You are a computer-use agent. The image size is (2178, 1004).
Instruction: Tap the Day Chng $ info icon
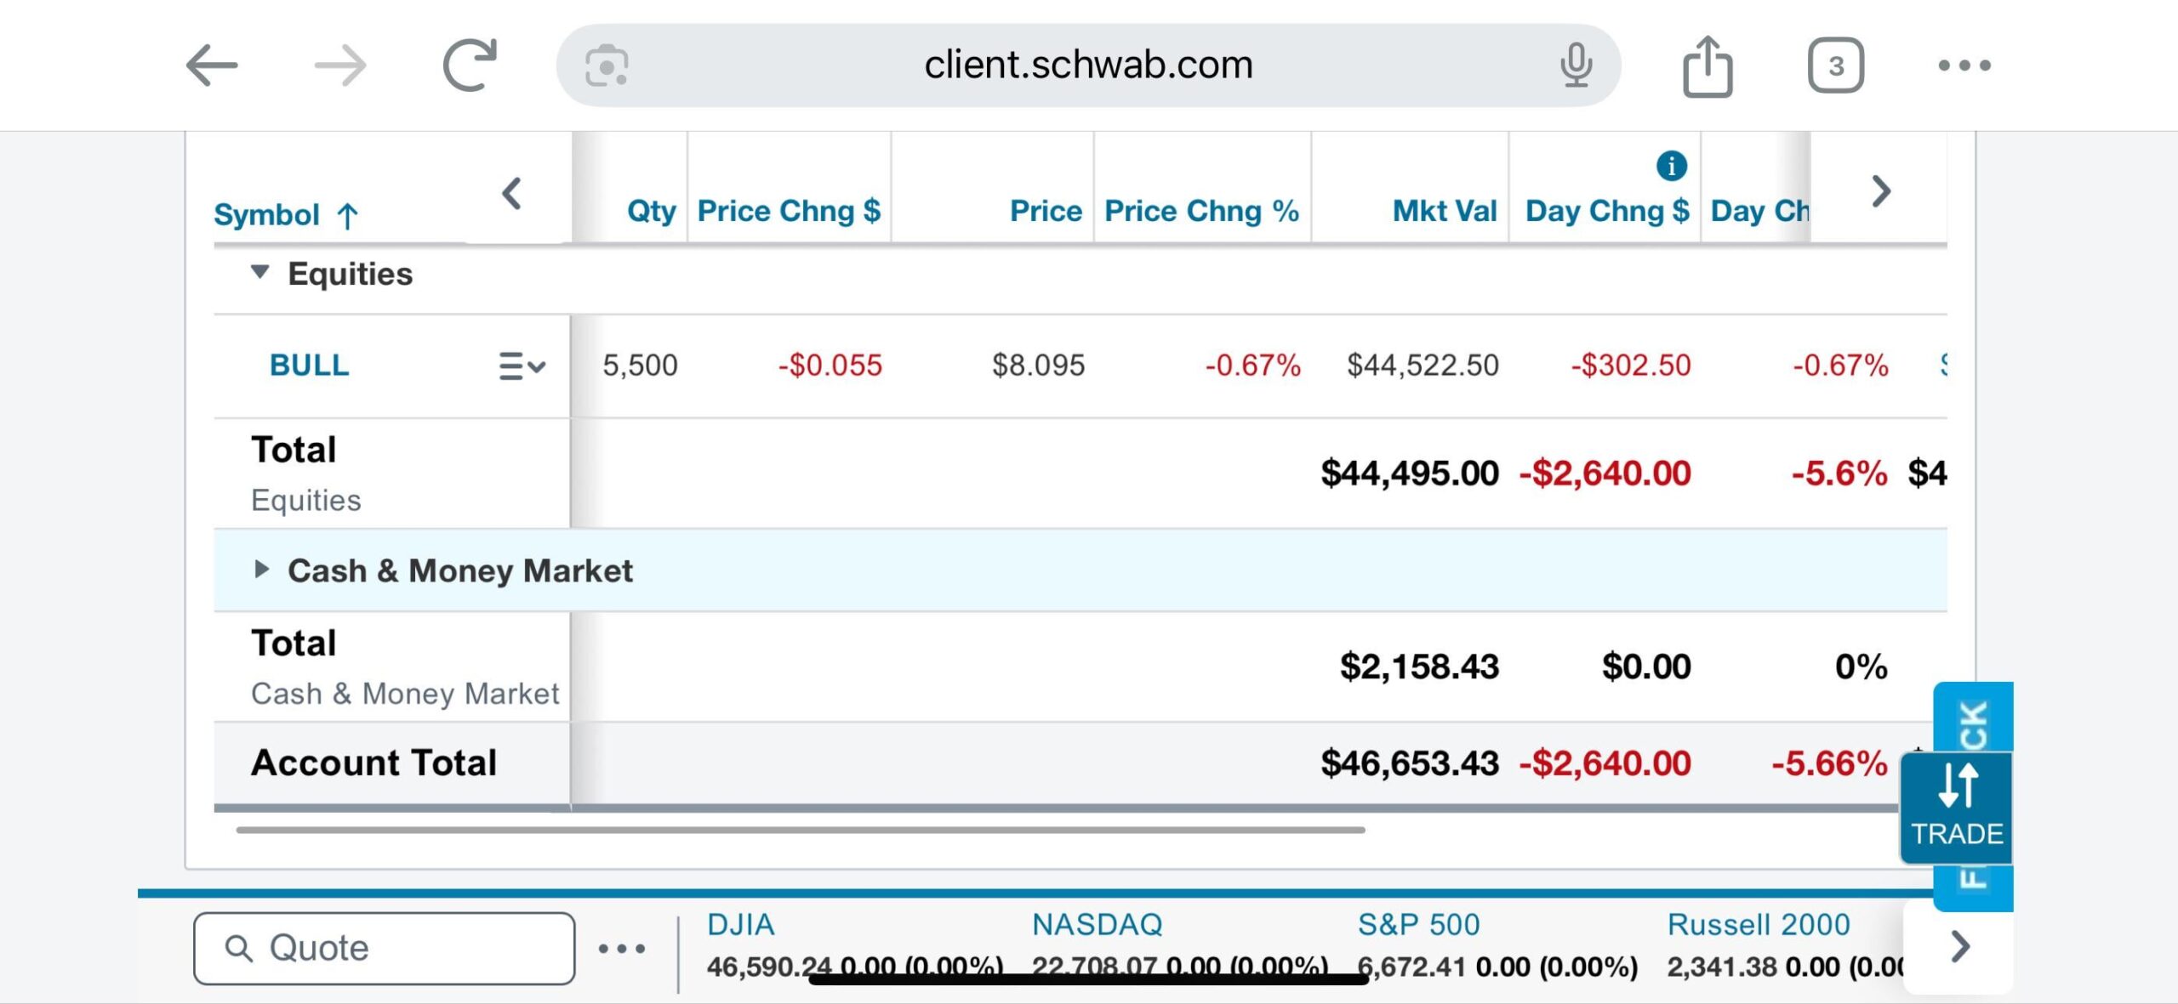point(1671,166)
